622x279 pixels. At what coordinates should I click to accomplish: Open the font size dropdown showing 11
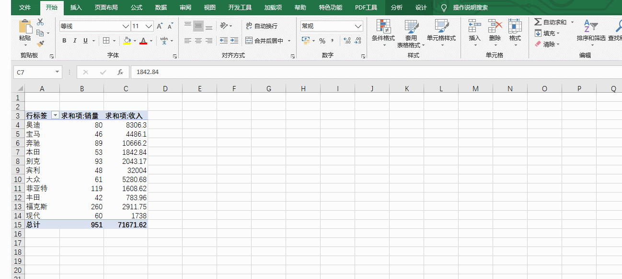[x=149, y=26]
